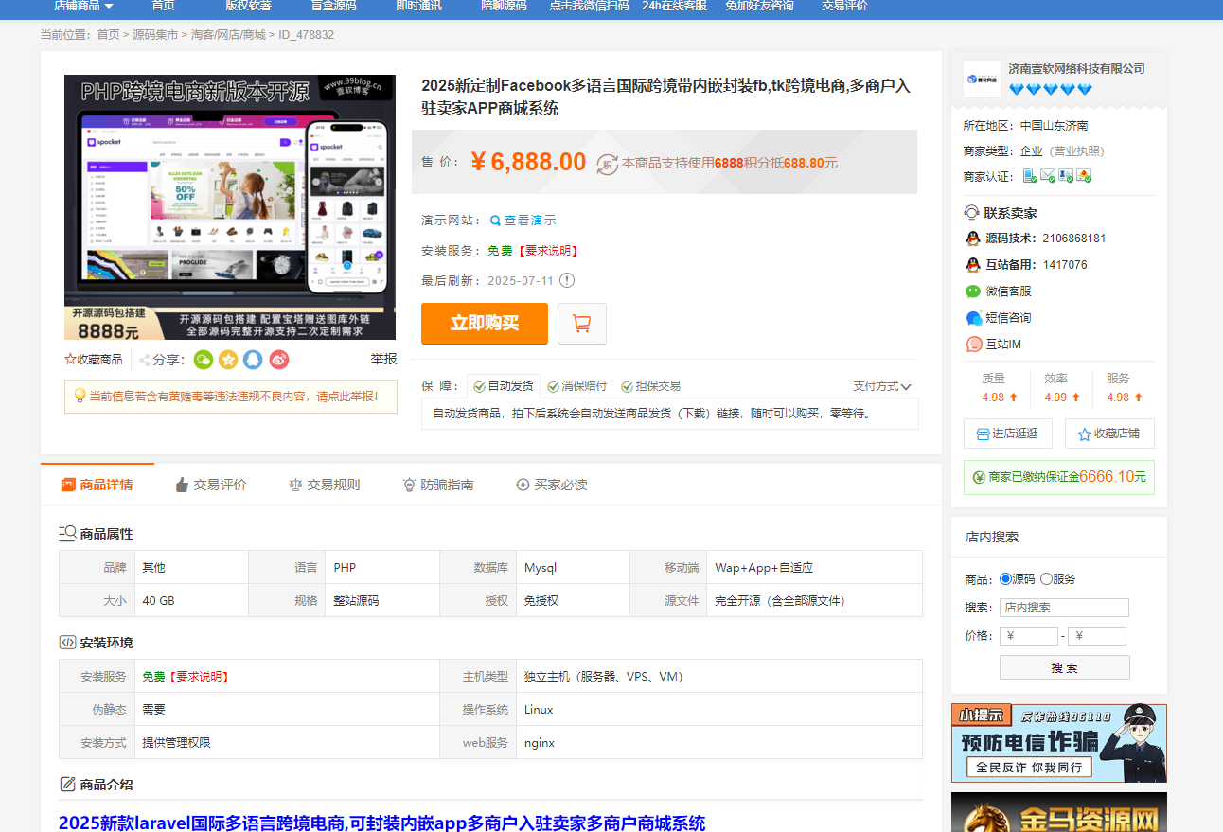Select the 服务 radio button
Screen dimensions: 1223x832
1046,578
